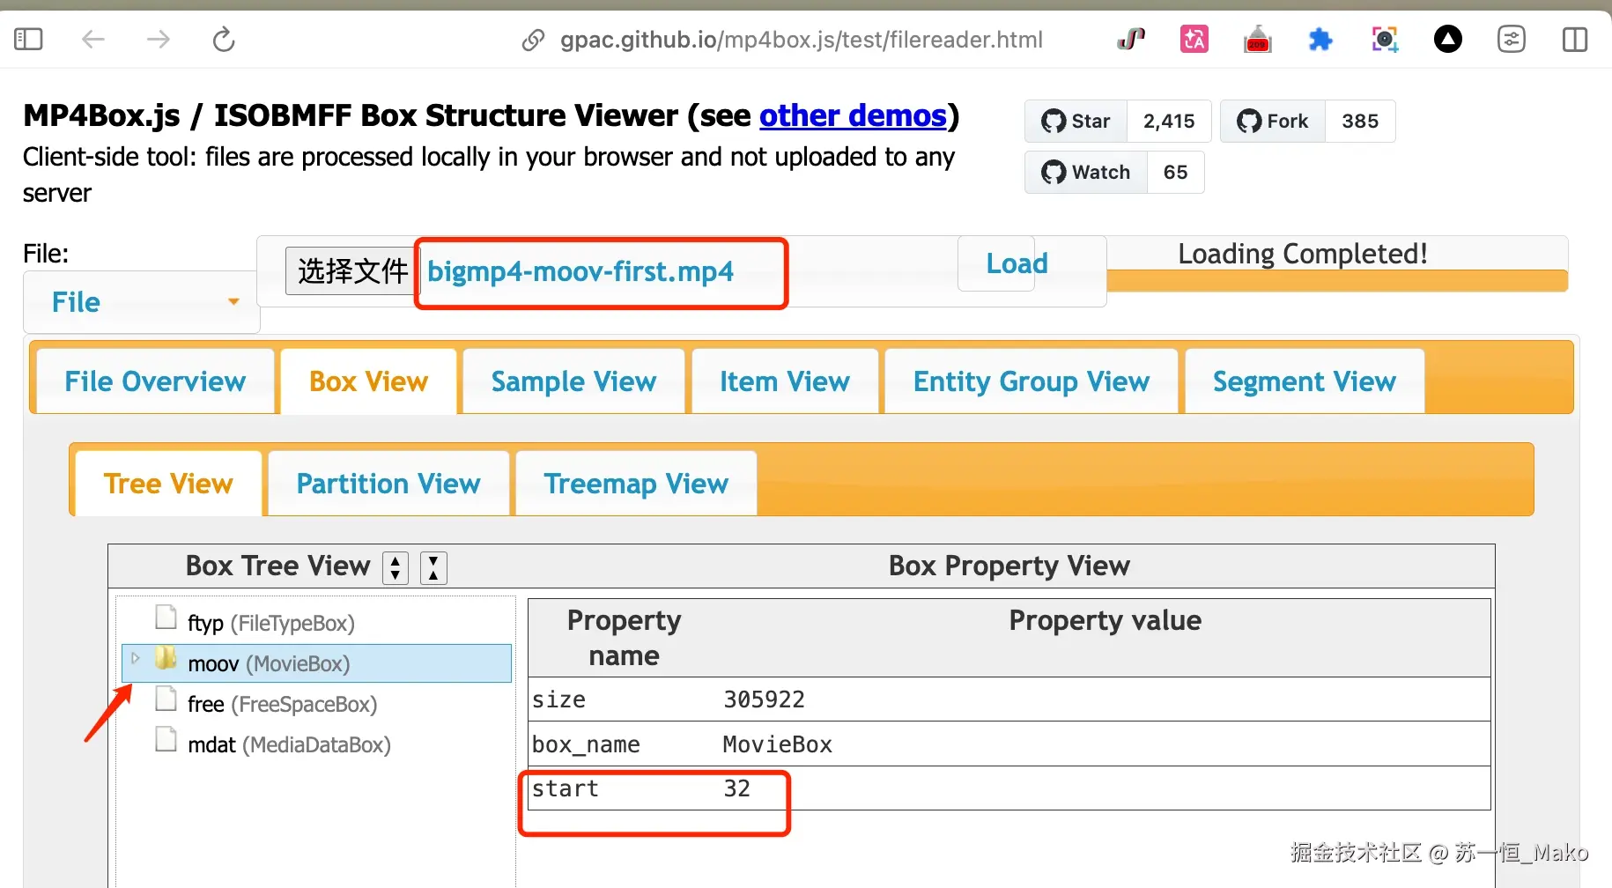The image size is (1612, 888).
Task: Click the ftyp document icon
Action: pyautogui.click(x=166, y=618)
